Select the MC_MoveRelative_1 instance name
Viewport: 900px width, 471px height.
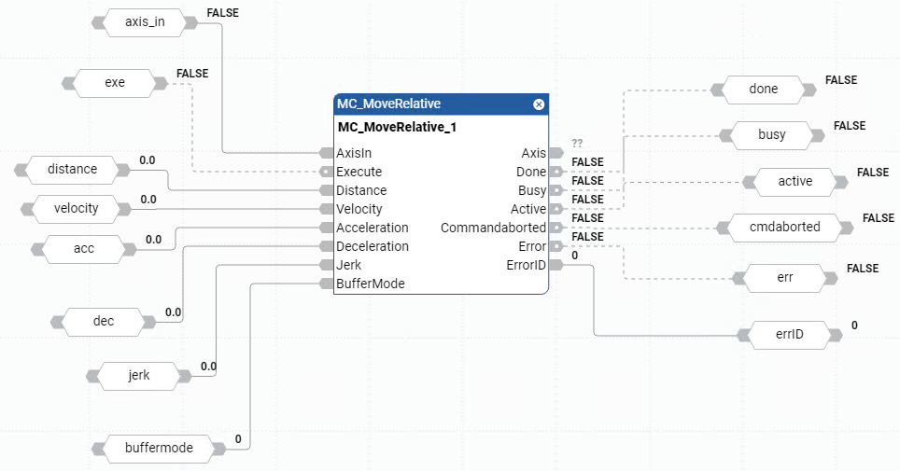point(397,127)
